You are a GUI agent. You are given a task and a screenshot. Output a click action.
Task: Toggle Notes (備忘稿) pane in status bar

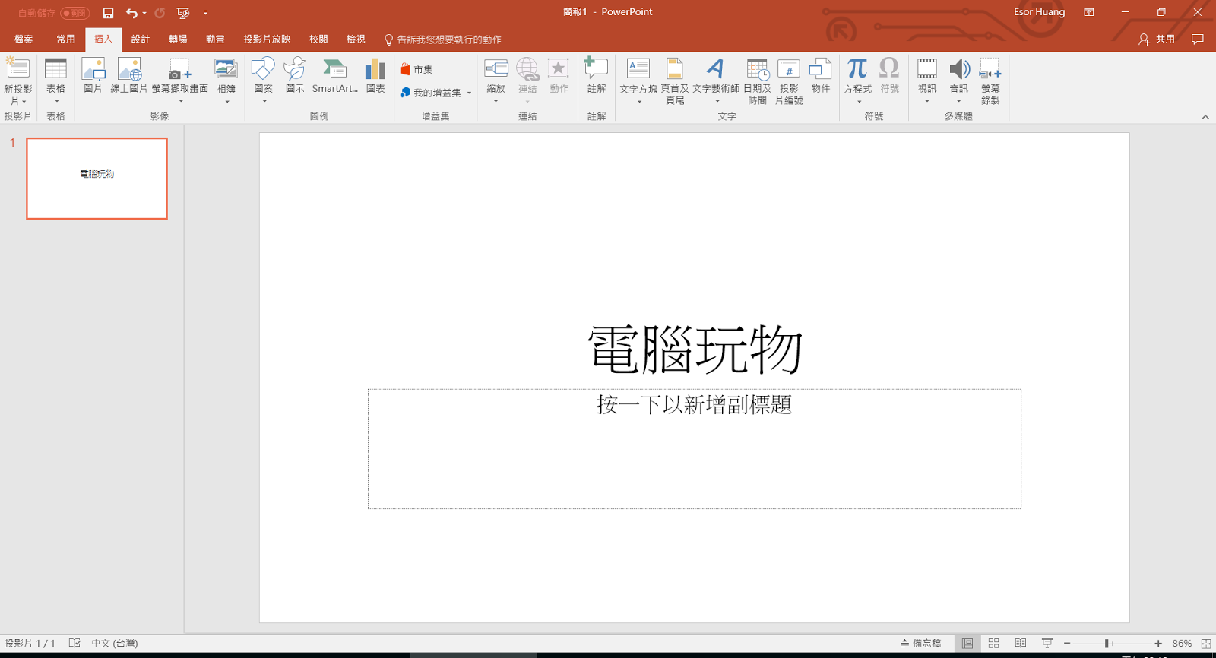pyautogui.click(x=920, y=644)
